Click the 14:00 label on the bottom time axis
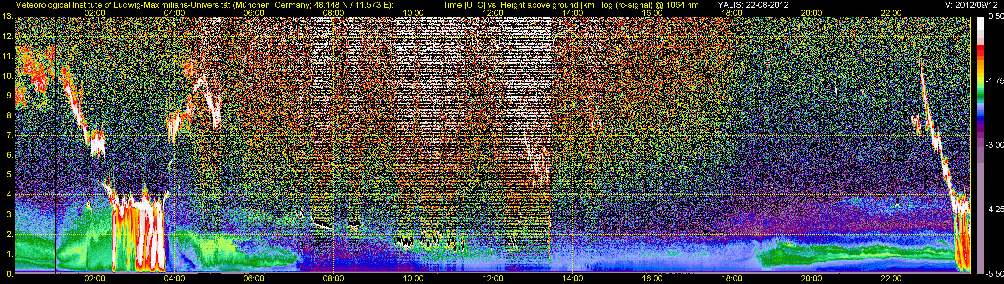The height and width of the screenshot is (284, 1004). pyautogui.click(x=572, y=279)
